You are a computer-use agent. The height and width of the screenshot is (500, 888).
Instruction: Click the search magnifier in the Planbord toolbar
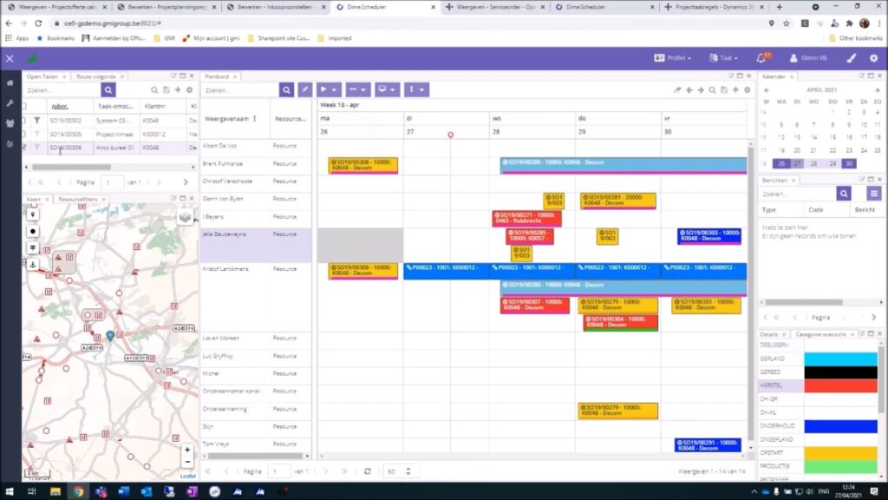287,89
